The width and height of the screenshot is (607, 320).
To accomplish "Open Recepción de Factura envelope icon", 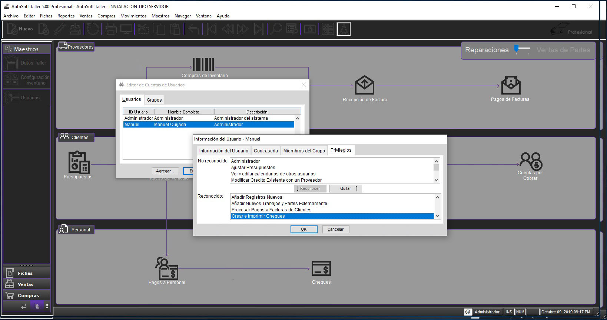I will click(365, 85).
